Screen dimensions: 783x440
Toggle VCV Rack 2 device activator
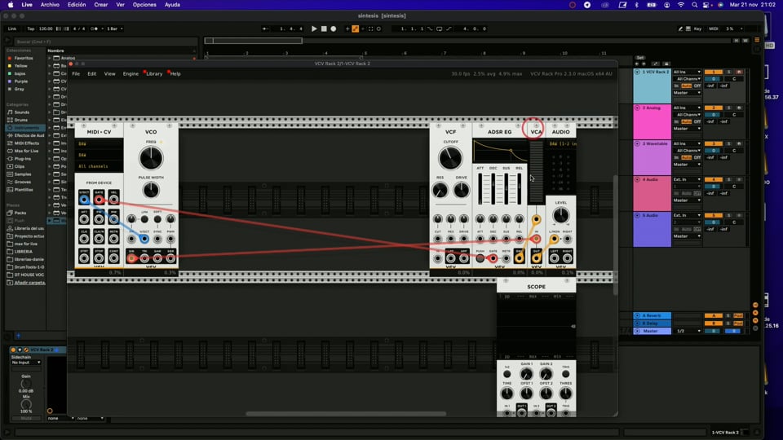(x=14, y=350)
